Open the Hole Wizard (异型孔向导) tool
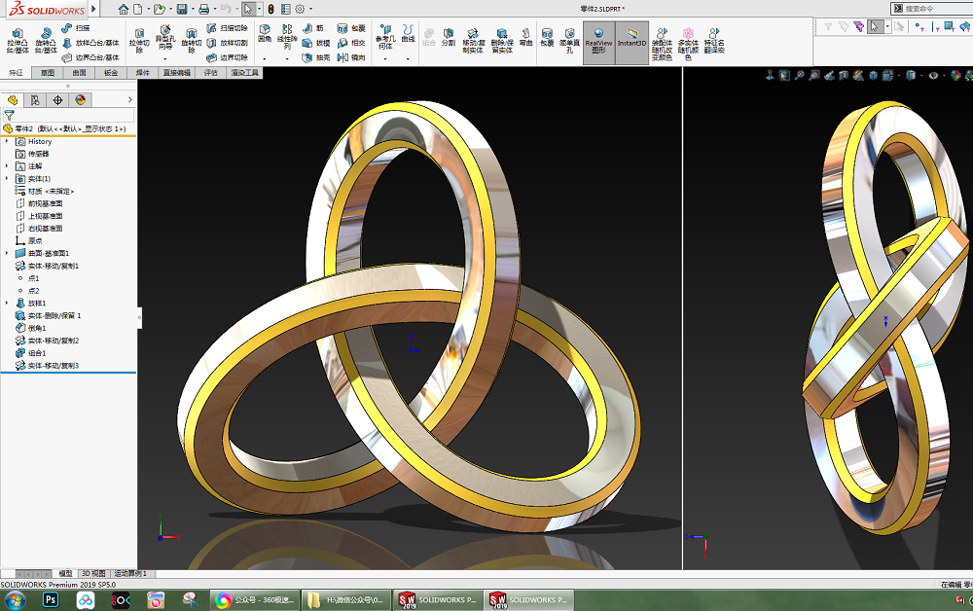The width and height of the screenshot is (973, 611). (165, 38)
